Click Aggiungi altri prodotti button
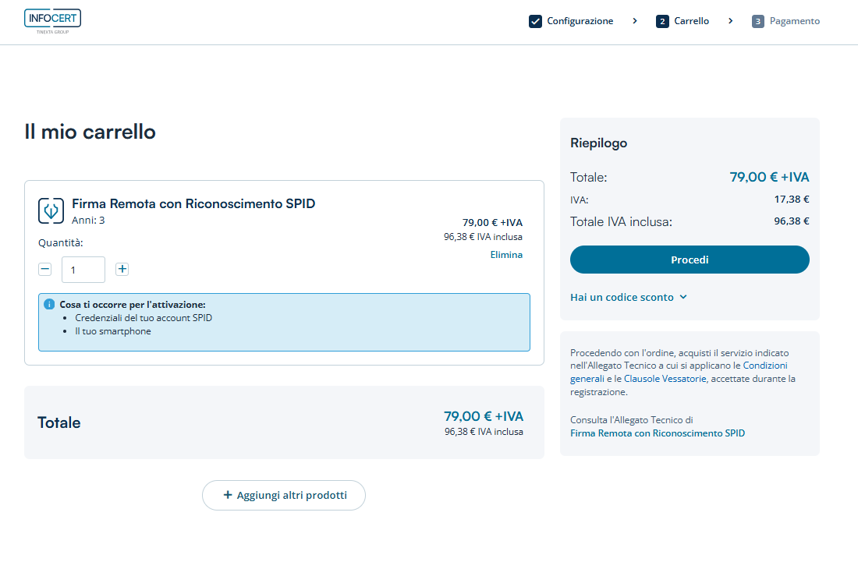 point(284,495)
